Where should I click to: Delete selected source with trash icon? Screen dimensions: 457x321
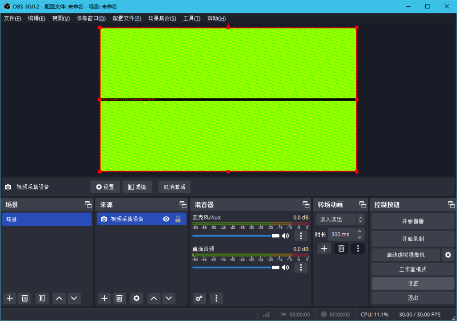(119, 298)
